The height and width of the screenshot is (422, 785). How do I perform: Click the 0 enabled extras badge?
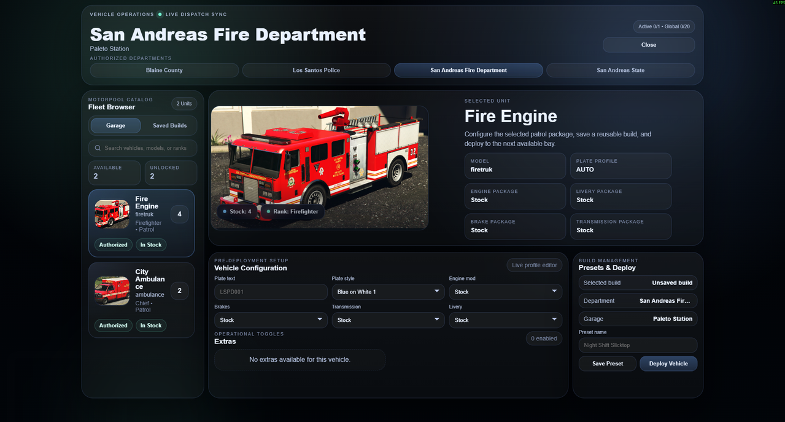tap(544, 338)
